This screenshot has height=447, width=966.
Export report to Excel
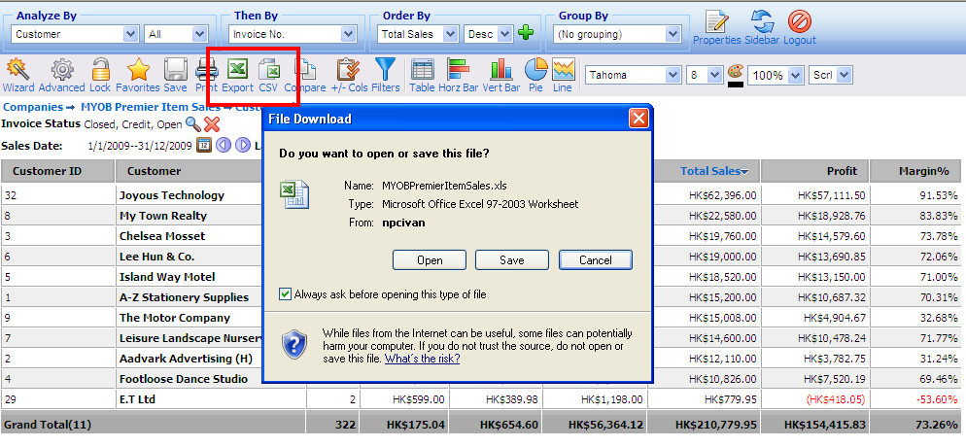[238, 75]
